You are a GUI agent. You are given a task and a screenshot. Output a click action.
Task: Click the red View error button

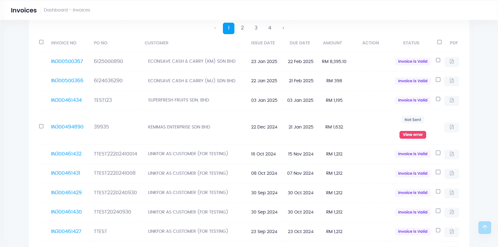tap(413, 135)
